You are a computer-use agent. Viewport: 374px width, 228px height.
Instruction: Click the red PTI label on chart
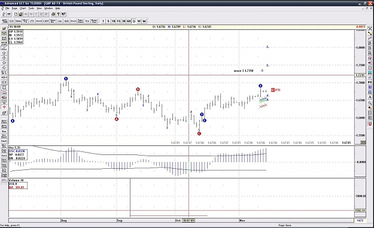[x=276, y=90]
